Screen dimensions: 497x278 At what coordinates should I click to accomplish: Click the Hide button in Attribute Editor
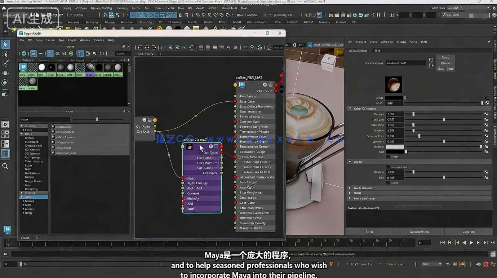450,69
